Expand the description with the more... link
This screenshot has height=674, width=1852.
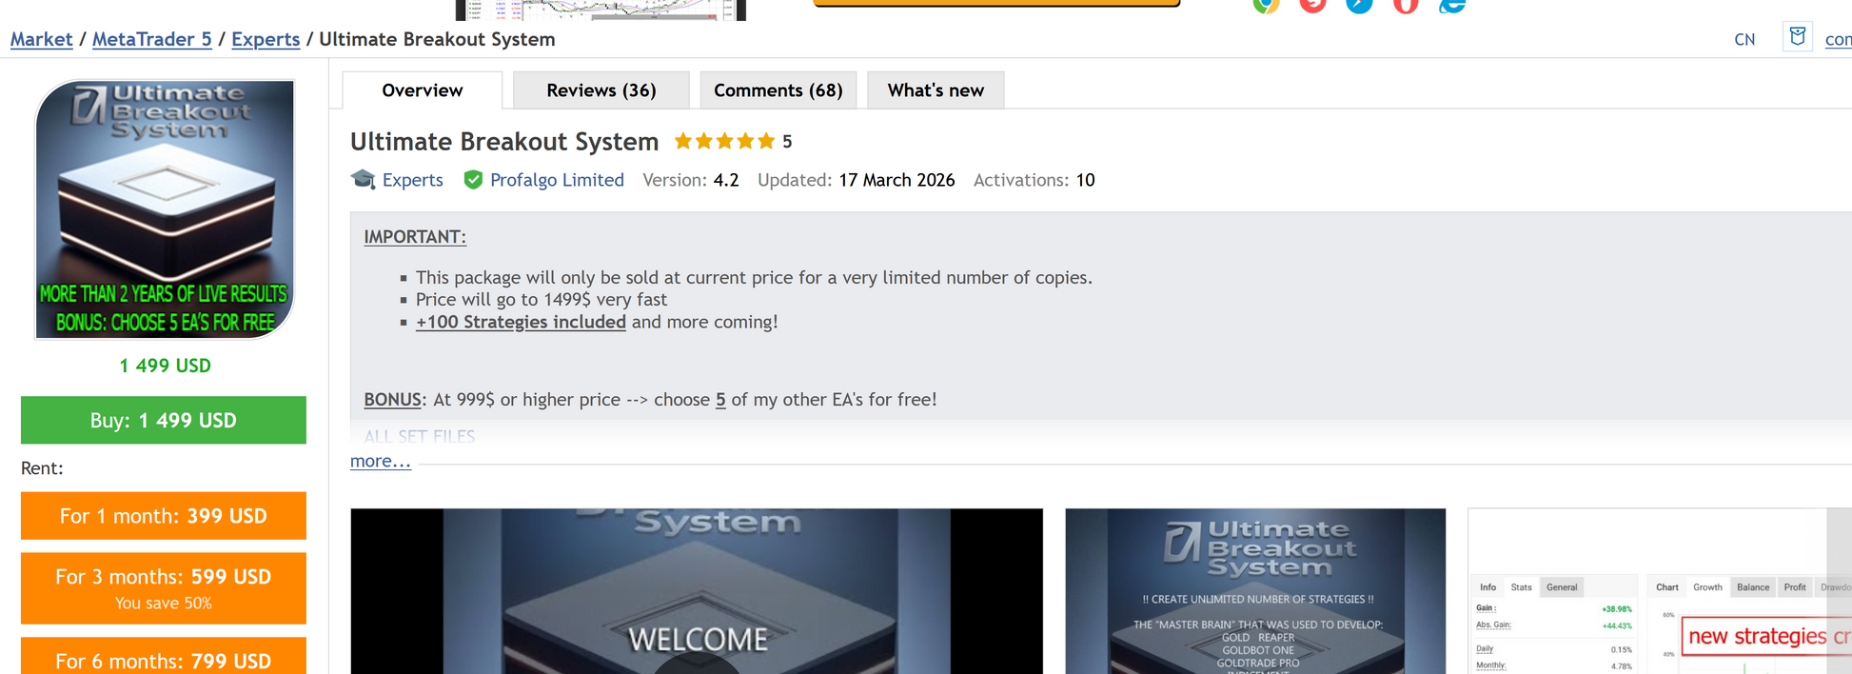tap(380, 461)
